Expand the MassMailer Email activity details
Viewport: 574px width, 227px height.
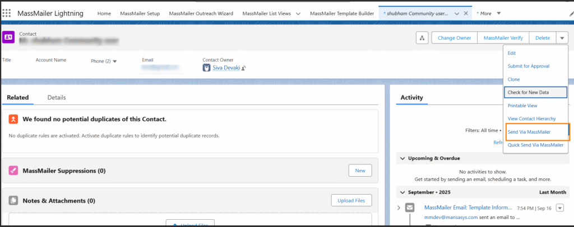399,208
